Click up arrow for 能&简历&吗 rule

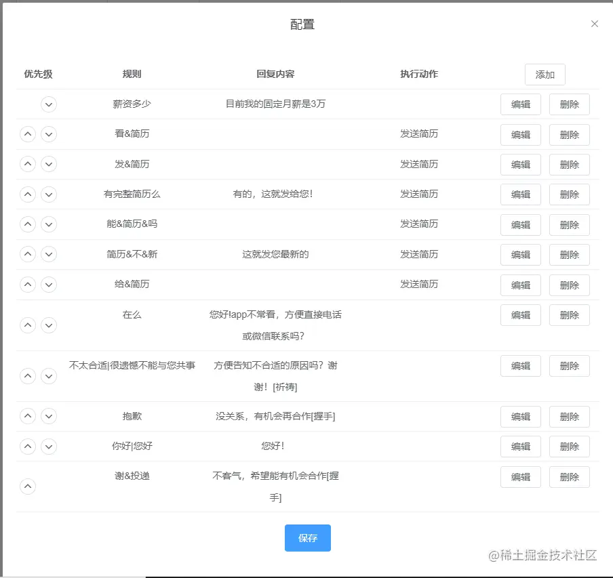tap(28, 224)
